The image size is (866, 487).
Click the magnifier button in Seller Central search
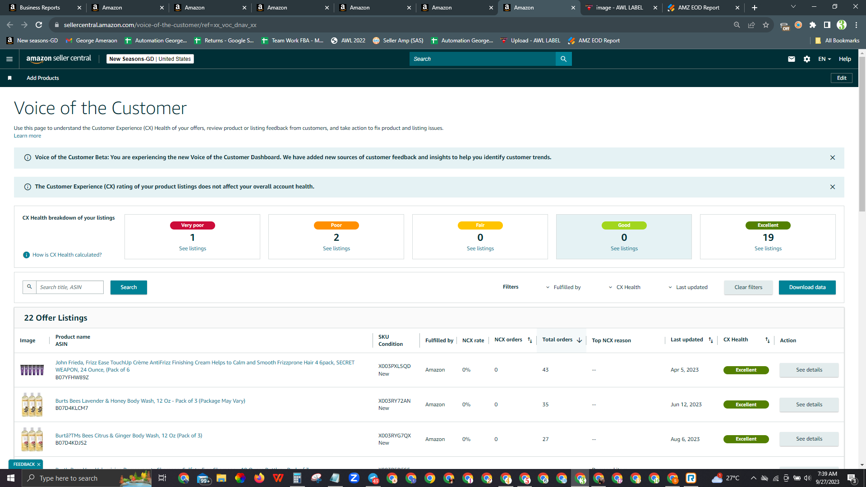point(563,59)
